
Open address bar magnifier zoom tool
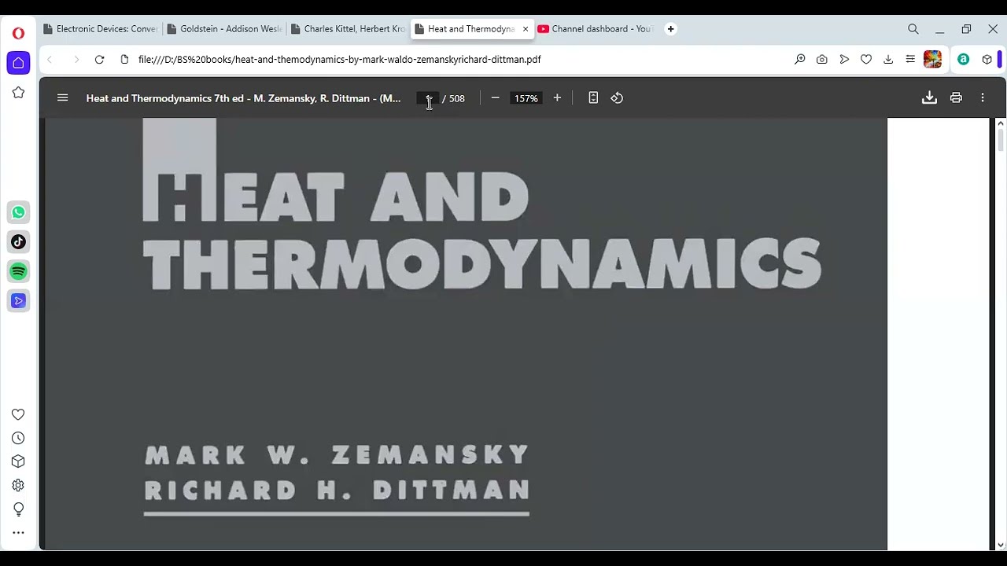click(800, 60)
